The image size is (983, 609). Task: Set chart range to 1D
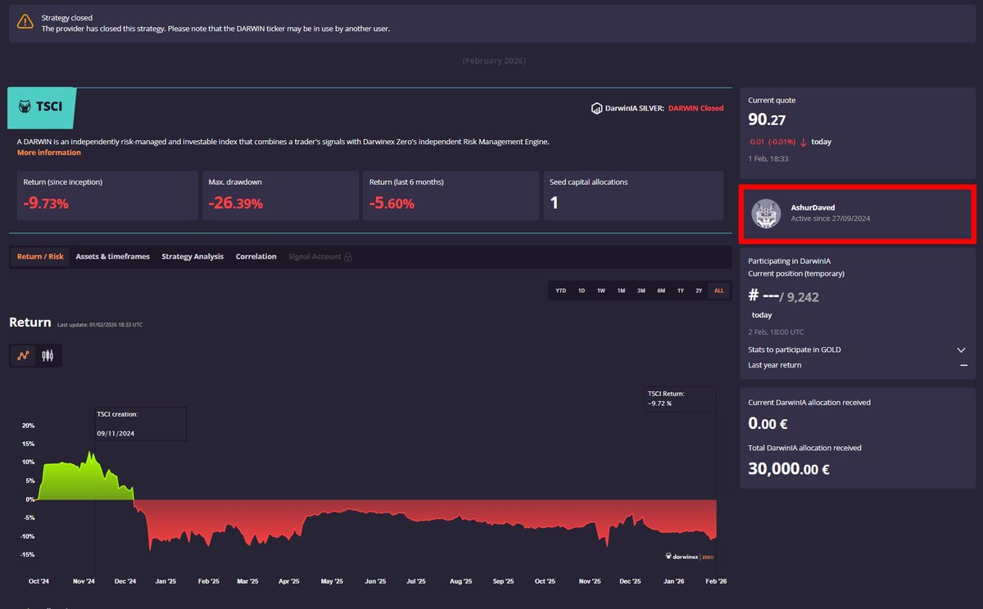[582, 291]
